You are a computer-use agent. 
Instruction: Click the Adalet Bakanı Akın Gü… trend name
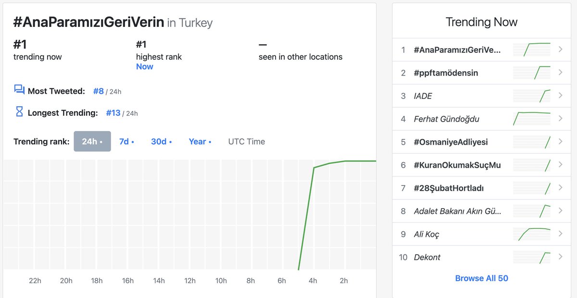(457, 211)
